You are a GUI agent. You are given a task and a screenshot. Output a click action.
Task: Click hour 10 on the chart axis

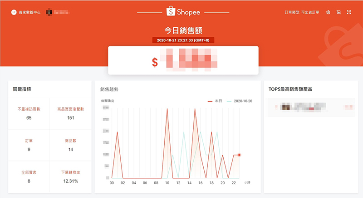click(x=167, y=183)
